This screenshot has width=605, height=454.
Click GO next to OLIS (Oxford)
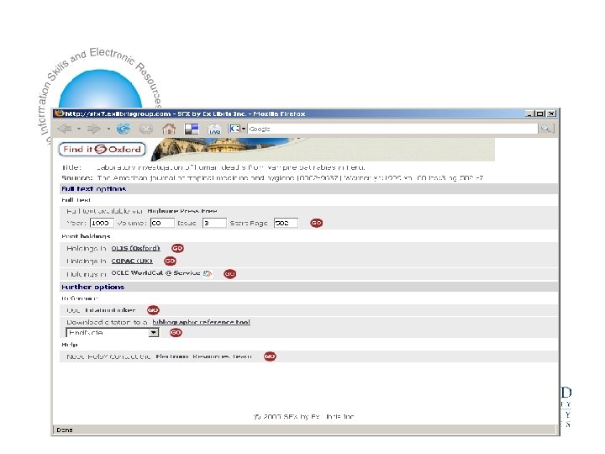(x=177, y=248)
